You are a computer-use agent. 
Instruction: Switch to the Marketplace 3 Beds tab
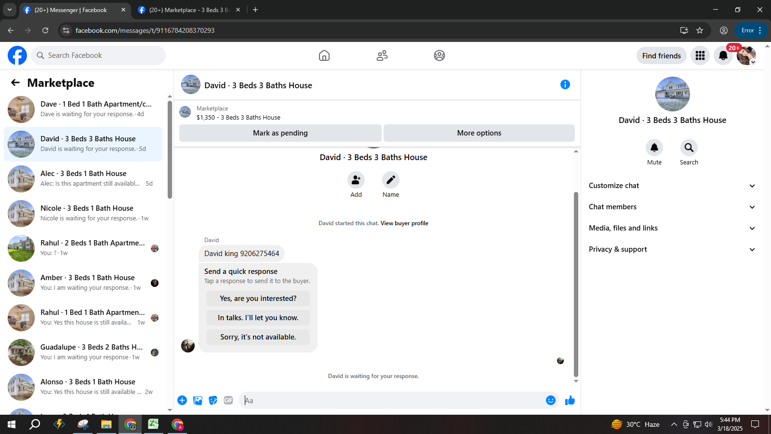tap(189, 10)
